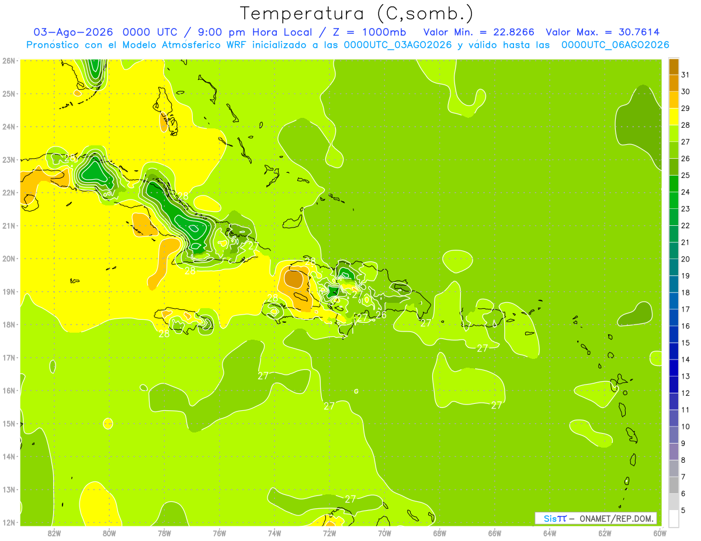Click the "14N" latitude axis label
This screenshot has height=541, width=701.
pyautogui.click(x=8, y=456)
